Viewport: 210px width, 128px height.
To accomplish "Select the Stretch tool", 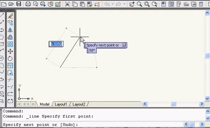I will [x=10, y=73].
